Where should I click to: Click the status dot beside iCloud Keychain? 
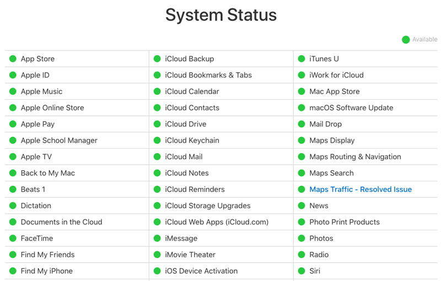pos(157,140)
